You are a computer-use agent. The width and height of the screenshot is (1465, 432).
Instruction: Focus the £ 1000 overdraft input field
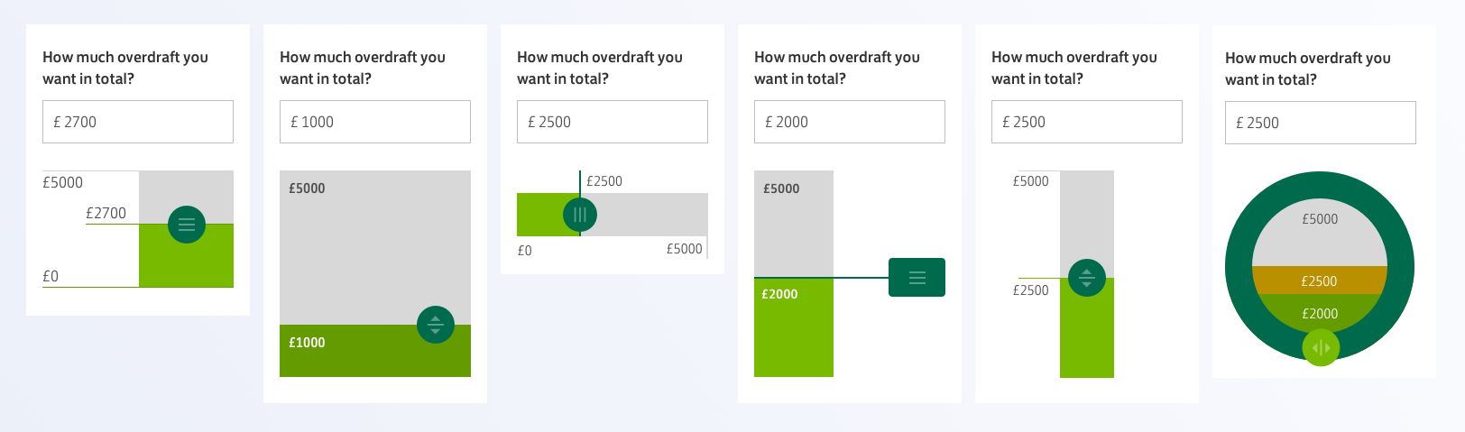pos(375,122)
